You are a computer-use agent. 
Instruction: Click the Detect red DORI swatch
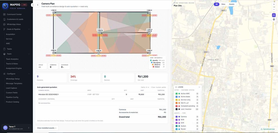pyautogui.click(x=153, y=67)
